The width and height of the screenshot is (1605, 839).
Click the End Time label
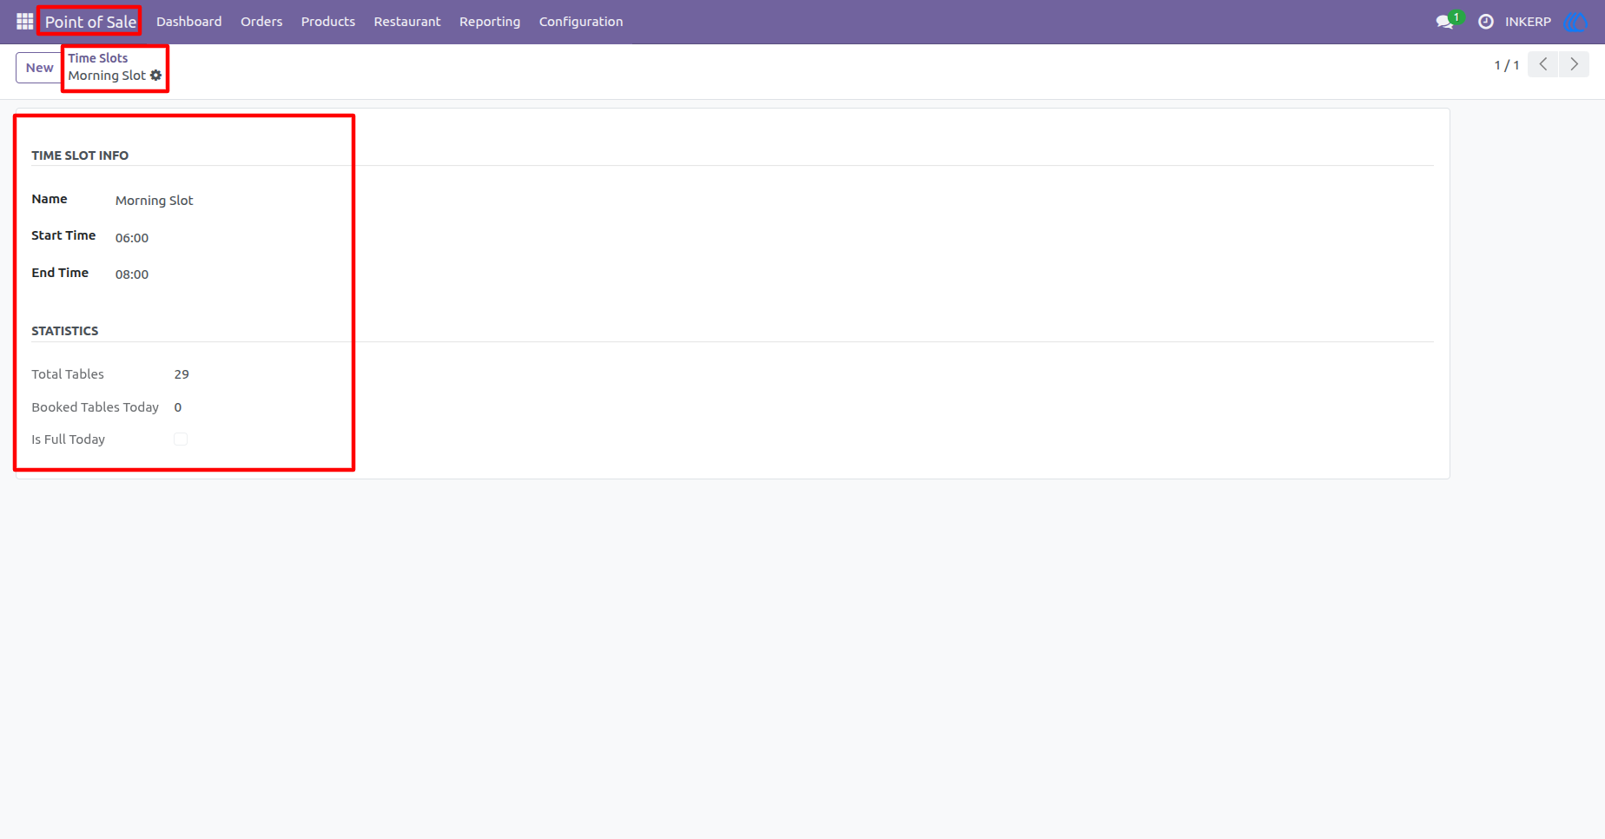(x=60, y=273)
